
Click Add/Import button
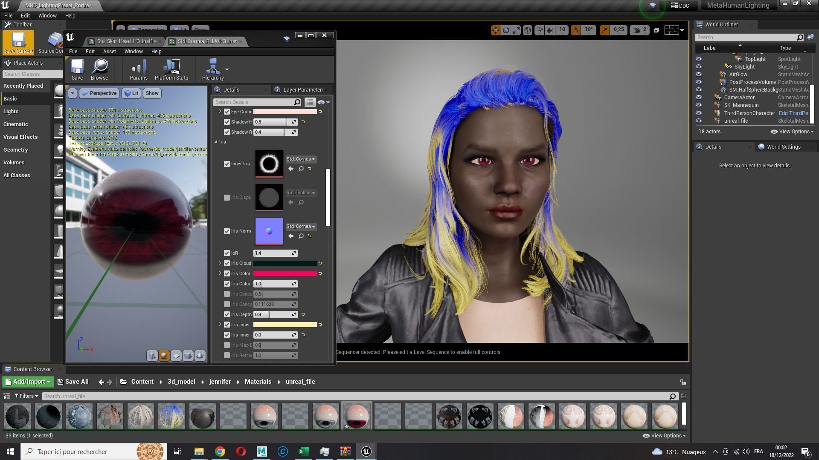tap(28, 382)
